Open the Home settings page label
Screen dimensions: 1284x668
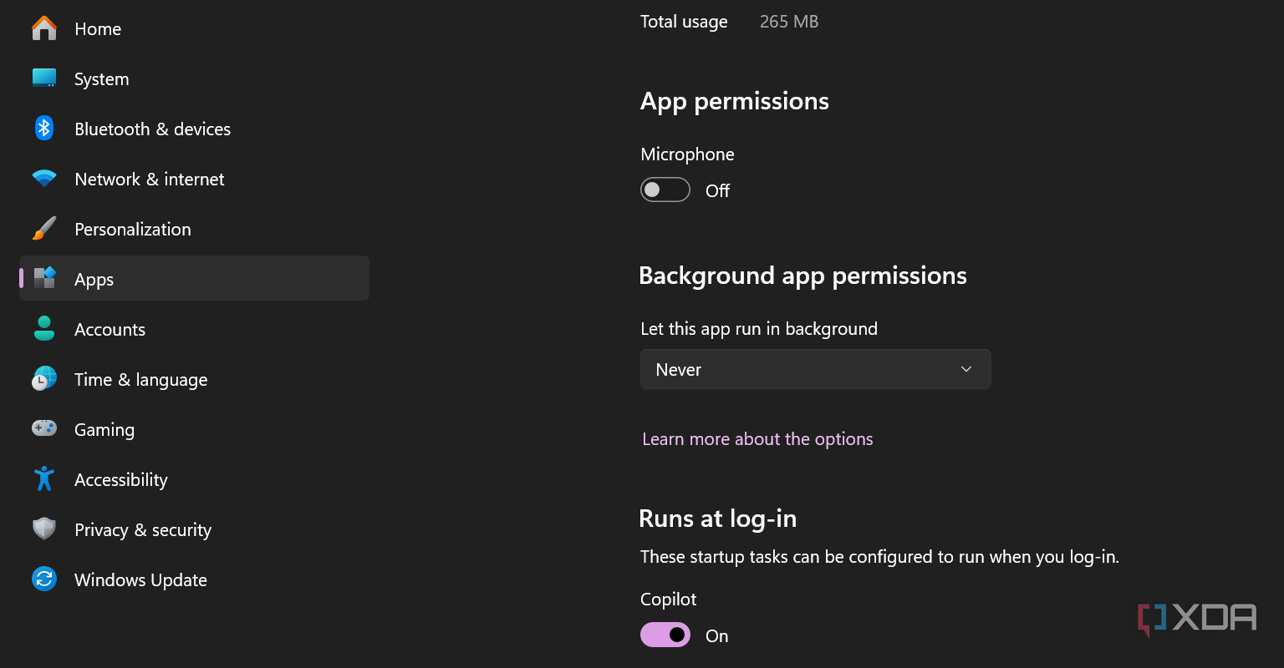pos(98,28)
